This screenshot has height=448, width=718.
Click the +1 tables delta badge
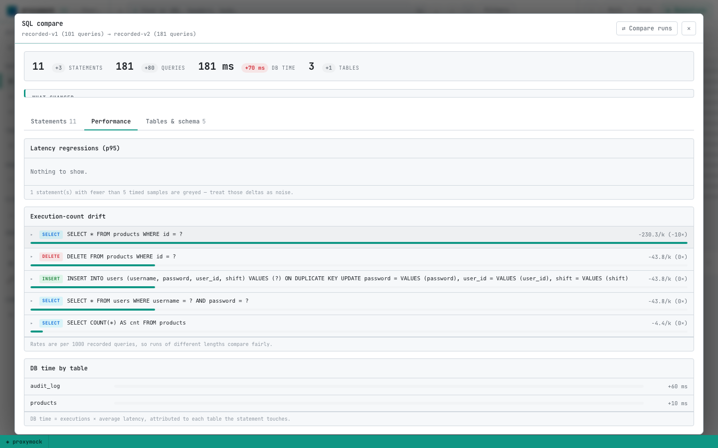[x=329, y=68]
